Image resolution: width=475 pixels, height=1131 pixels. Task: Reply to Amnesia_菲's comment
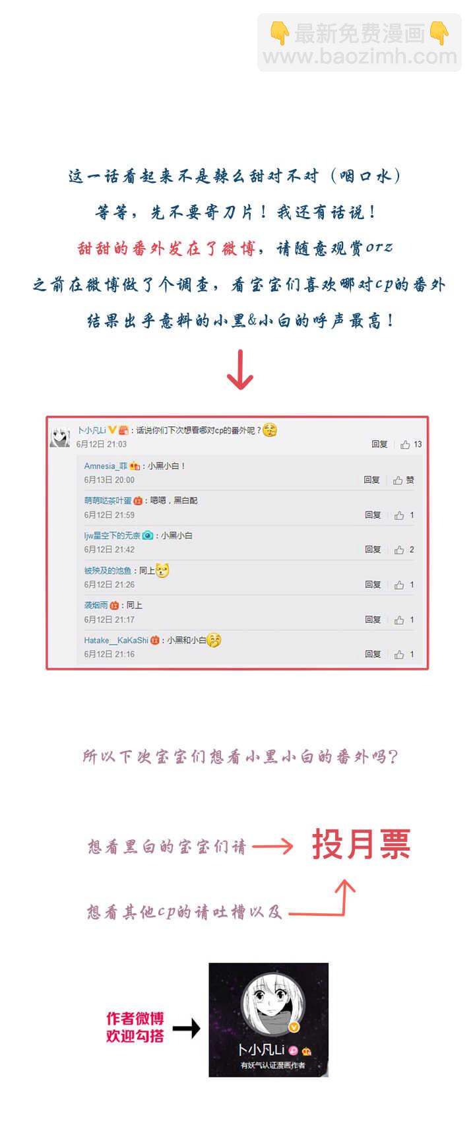click(372, 480)
